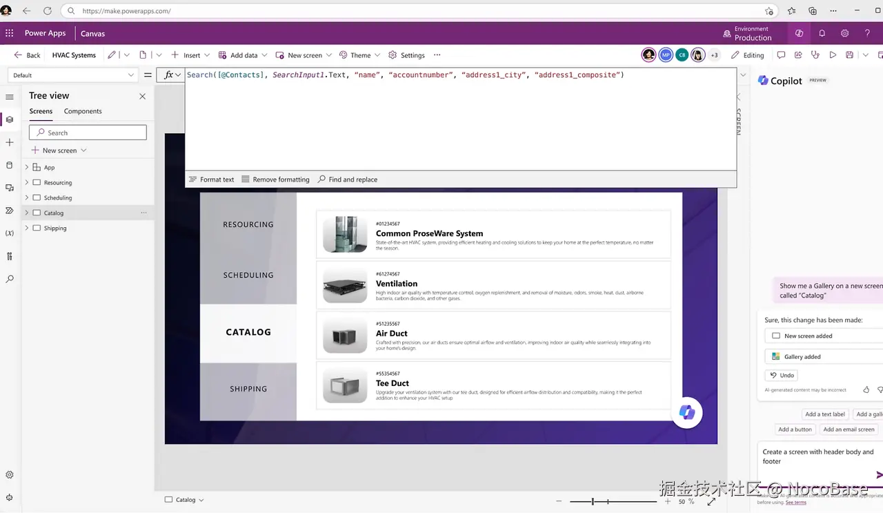Click the Save icon in the toolbar

pos(849,55)
